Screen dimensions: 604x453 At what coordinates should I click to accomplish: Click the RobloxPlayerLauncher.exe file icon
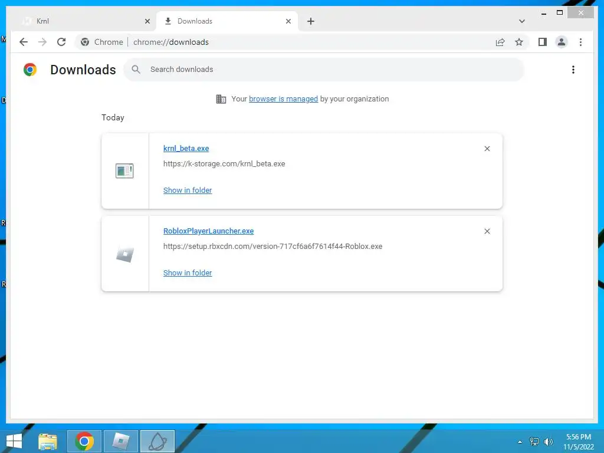125,254
